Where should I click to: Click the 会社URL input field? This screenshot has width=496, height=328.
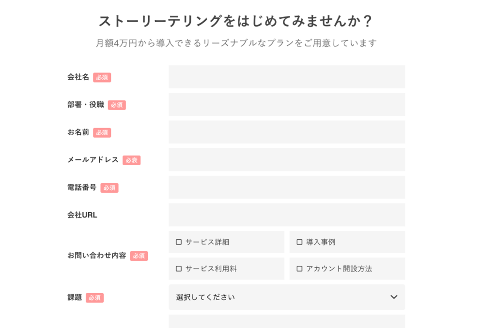[287, 215]
